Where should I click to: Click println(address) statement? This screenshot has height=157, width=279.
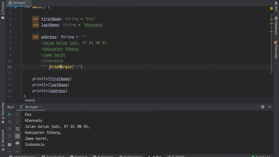pyautogui.click(x=50, y=91)
